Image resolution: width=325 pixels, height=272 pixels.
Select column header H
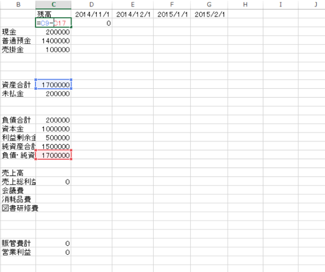pyautogui.click(x=245, y=4)
